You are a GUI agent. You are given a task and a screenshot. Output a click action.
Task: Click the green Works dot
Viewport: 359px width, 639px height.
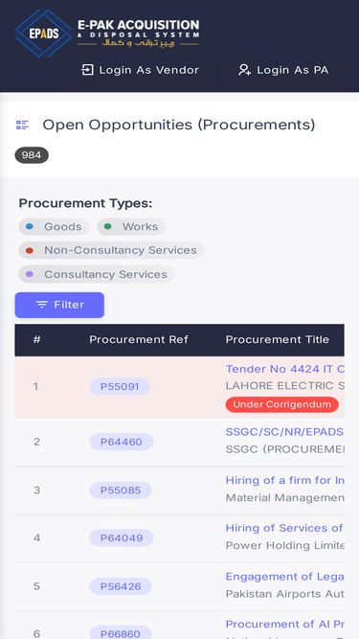tap(107, 227)
